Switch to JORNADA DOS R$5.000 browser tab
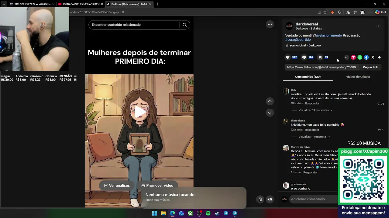The height and width of the screenshot is (218, 389). 80,4
